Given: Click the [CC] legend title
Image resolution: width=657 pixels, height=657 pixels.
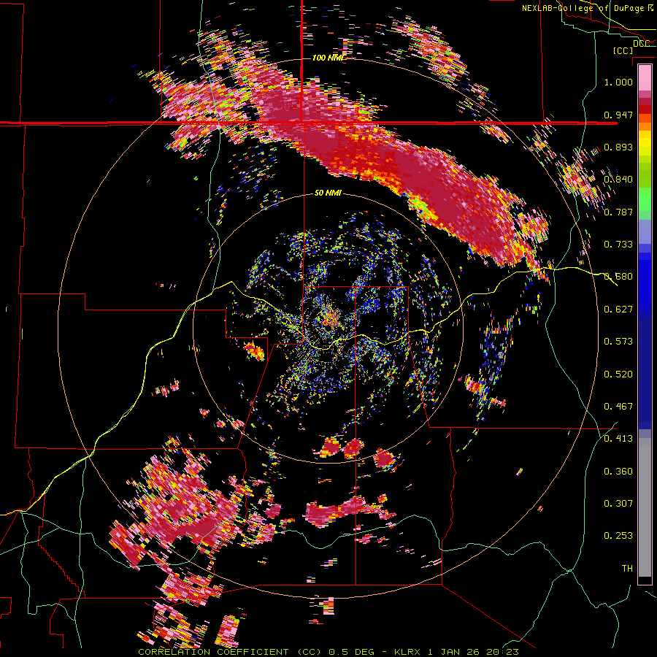Looking at the screenshot, I should coord(623,50).
